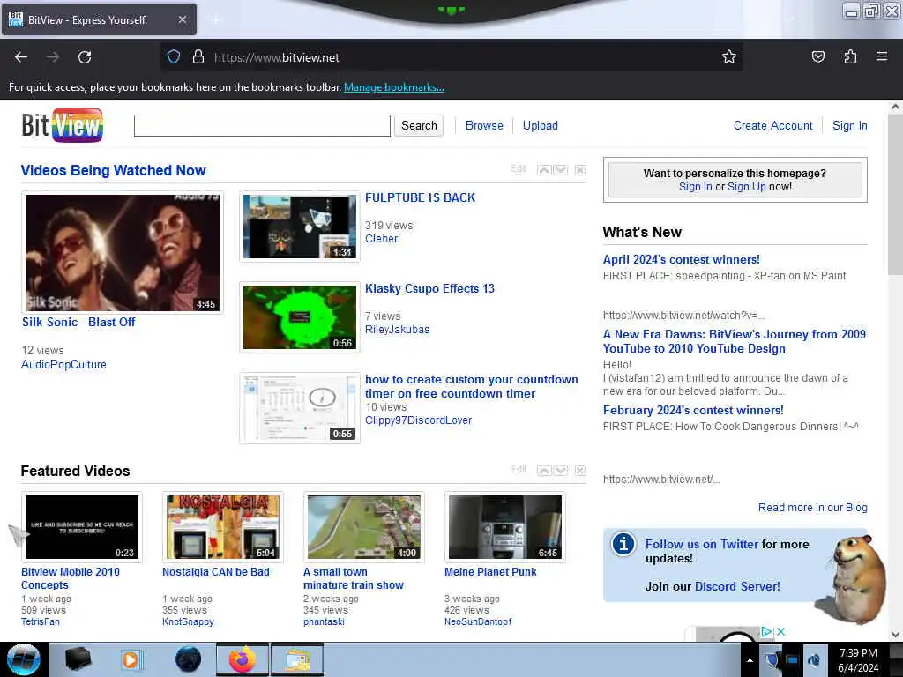903x677 pixels.
Task: Open Firefox from the taskbar
Action: pyautogui.click(x=243, y=659)
